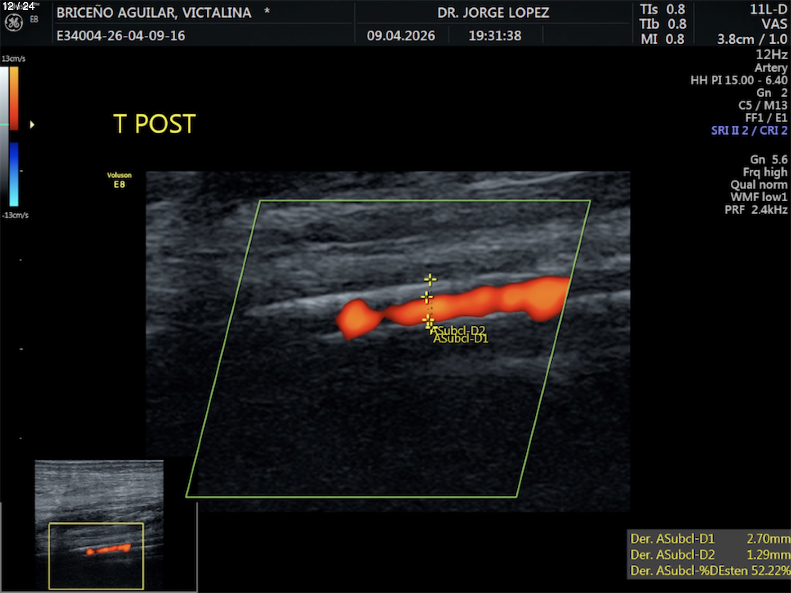Click the 12 / 24 image counter

point(18,6)
